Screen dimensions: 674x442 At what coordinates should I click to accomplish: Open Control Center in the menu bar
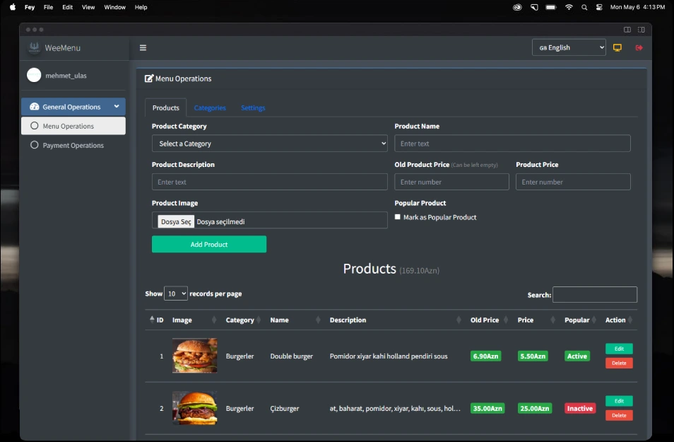pos(599,7)
